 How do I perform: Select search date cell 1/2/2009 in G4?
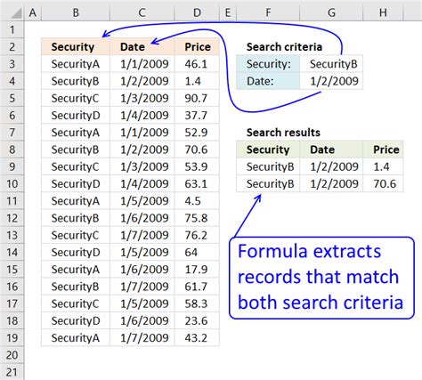point(331,81)
